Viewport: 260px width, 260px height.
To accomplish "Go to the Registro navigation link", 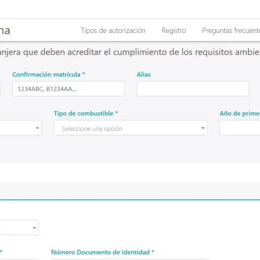I will point(174,31).
